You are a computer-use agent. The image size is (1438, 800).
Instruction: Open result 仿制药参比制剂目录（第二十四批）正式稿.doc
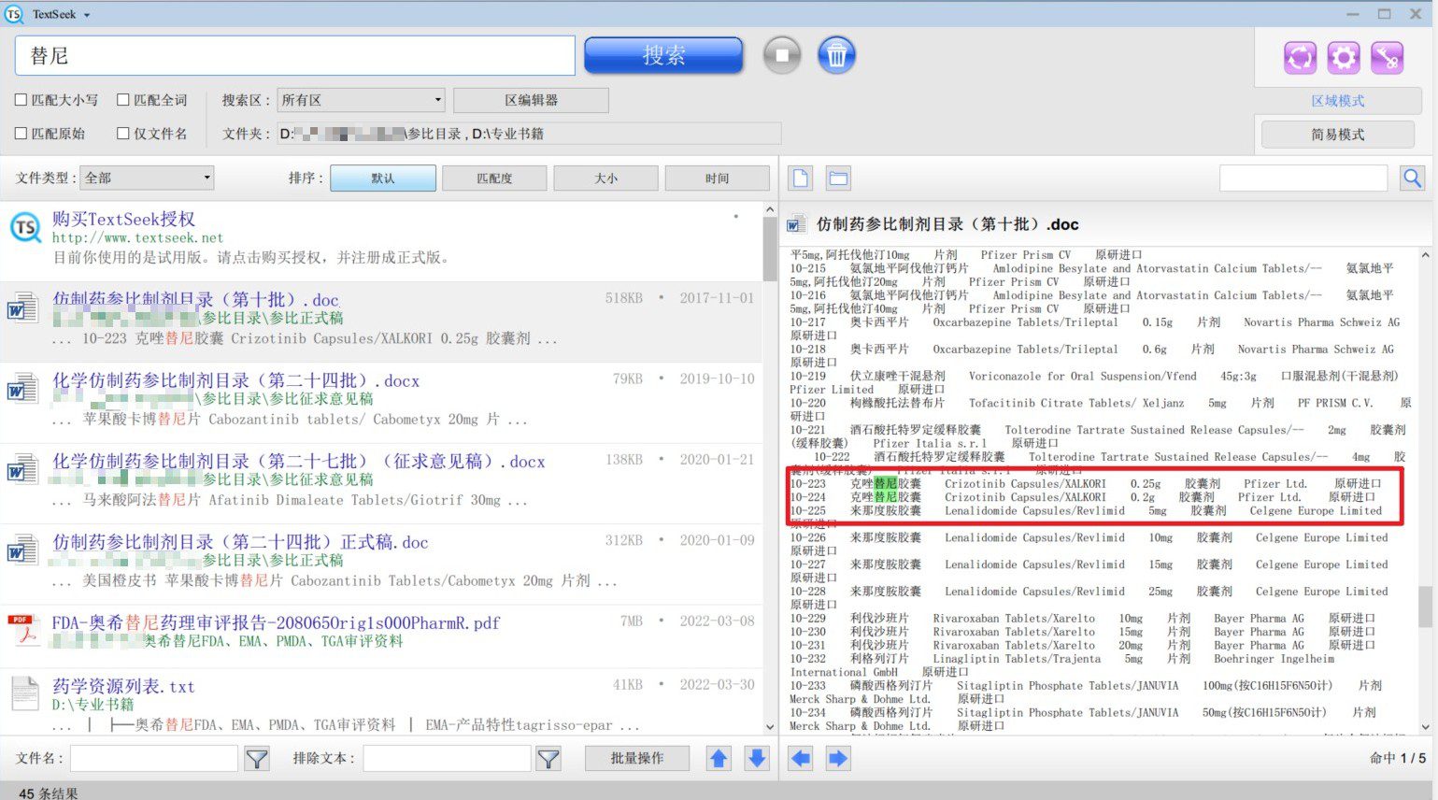239,542
